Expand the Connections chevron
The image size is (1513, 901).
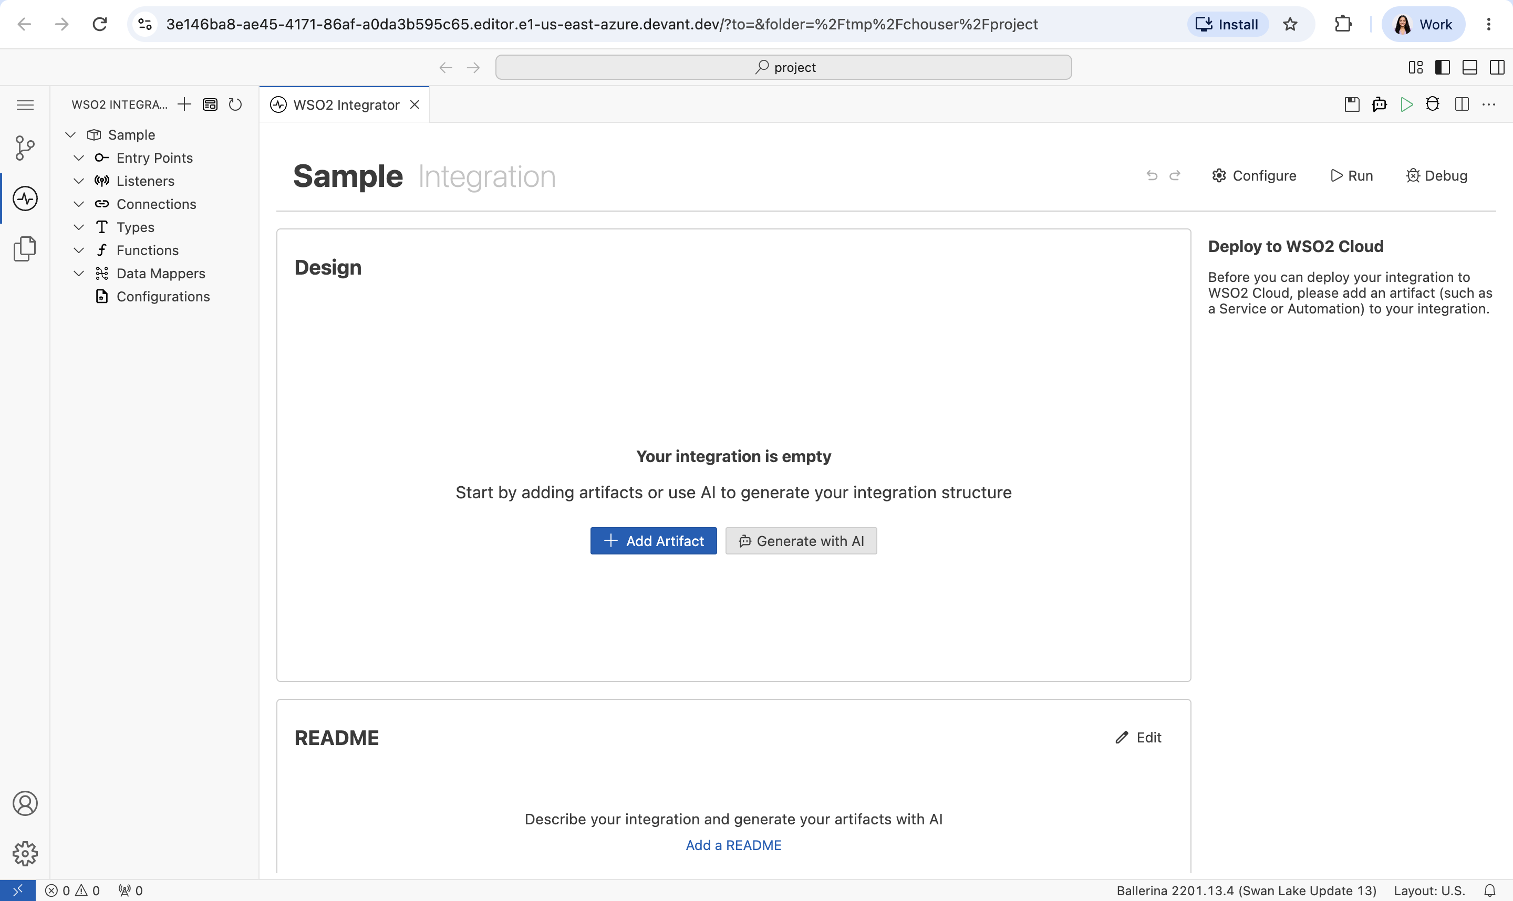pos(79,204)
